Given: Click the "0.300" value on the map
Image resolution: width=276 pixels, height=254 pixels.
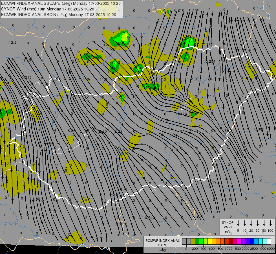Looking at the screenshot, I should (x=259, y=129).
